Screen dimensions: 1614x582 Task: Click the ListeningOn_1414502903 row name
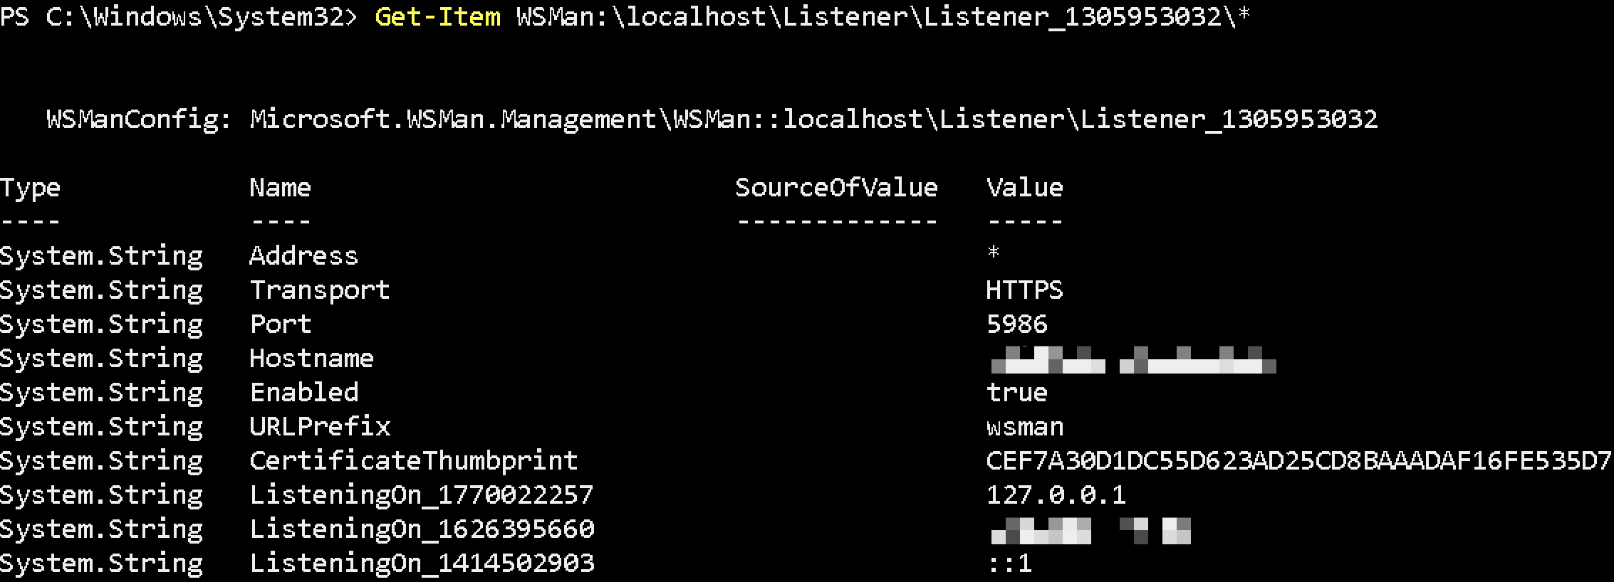[x=422, y=564]
